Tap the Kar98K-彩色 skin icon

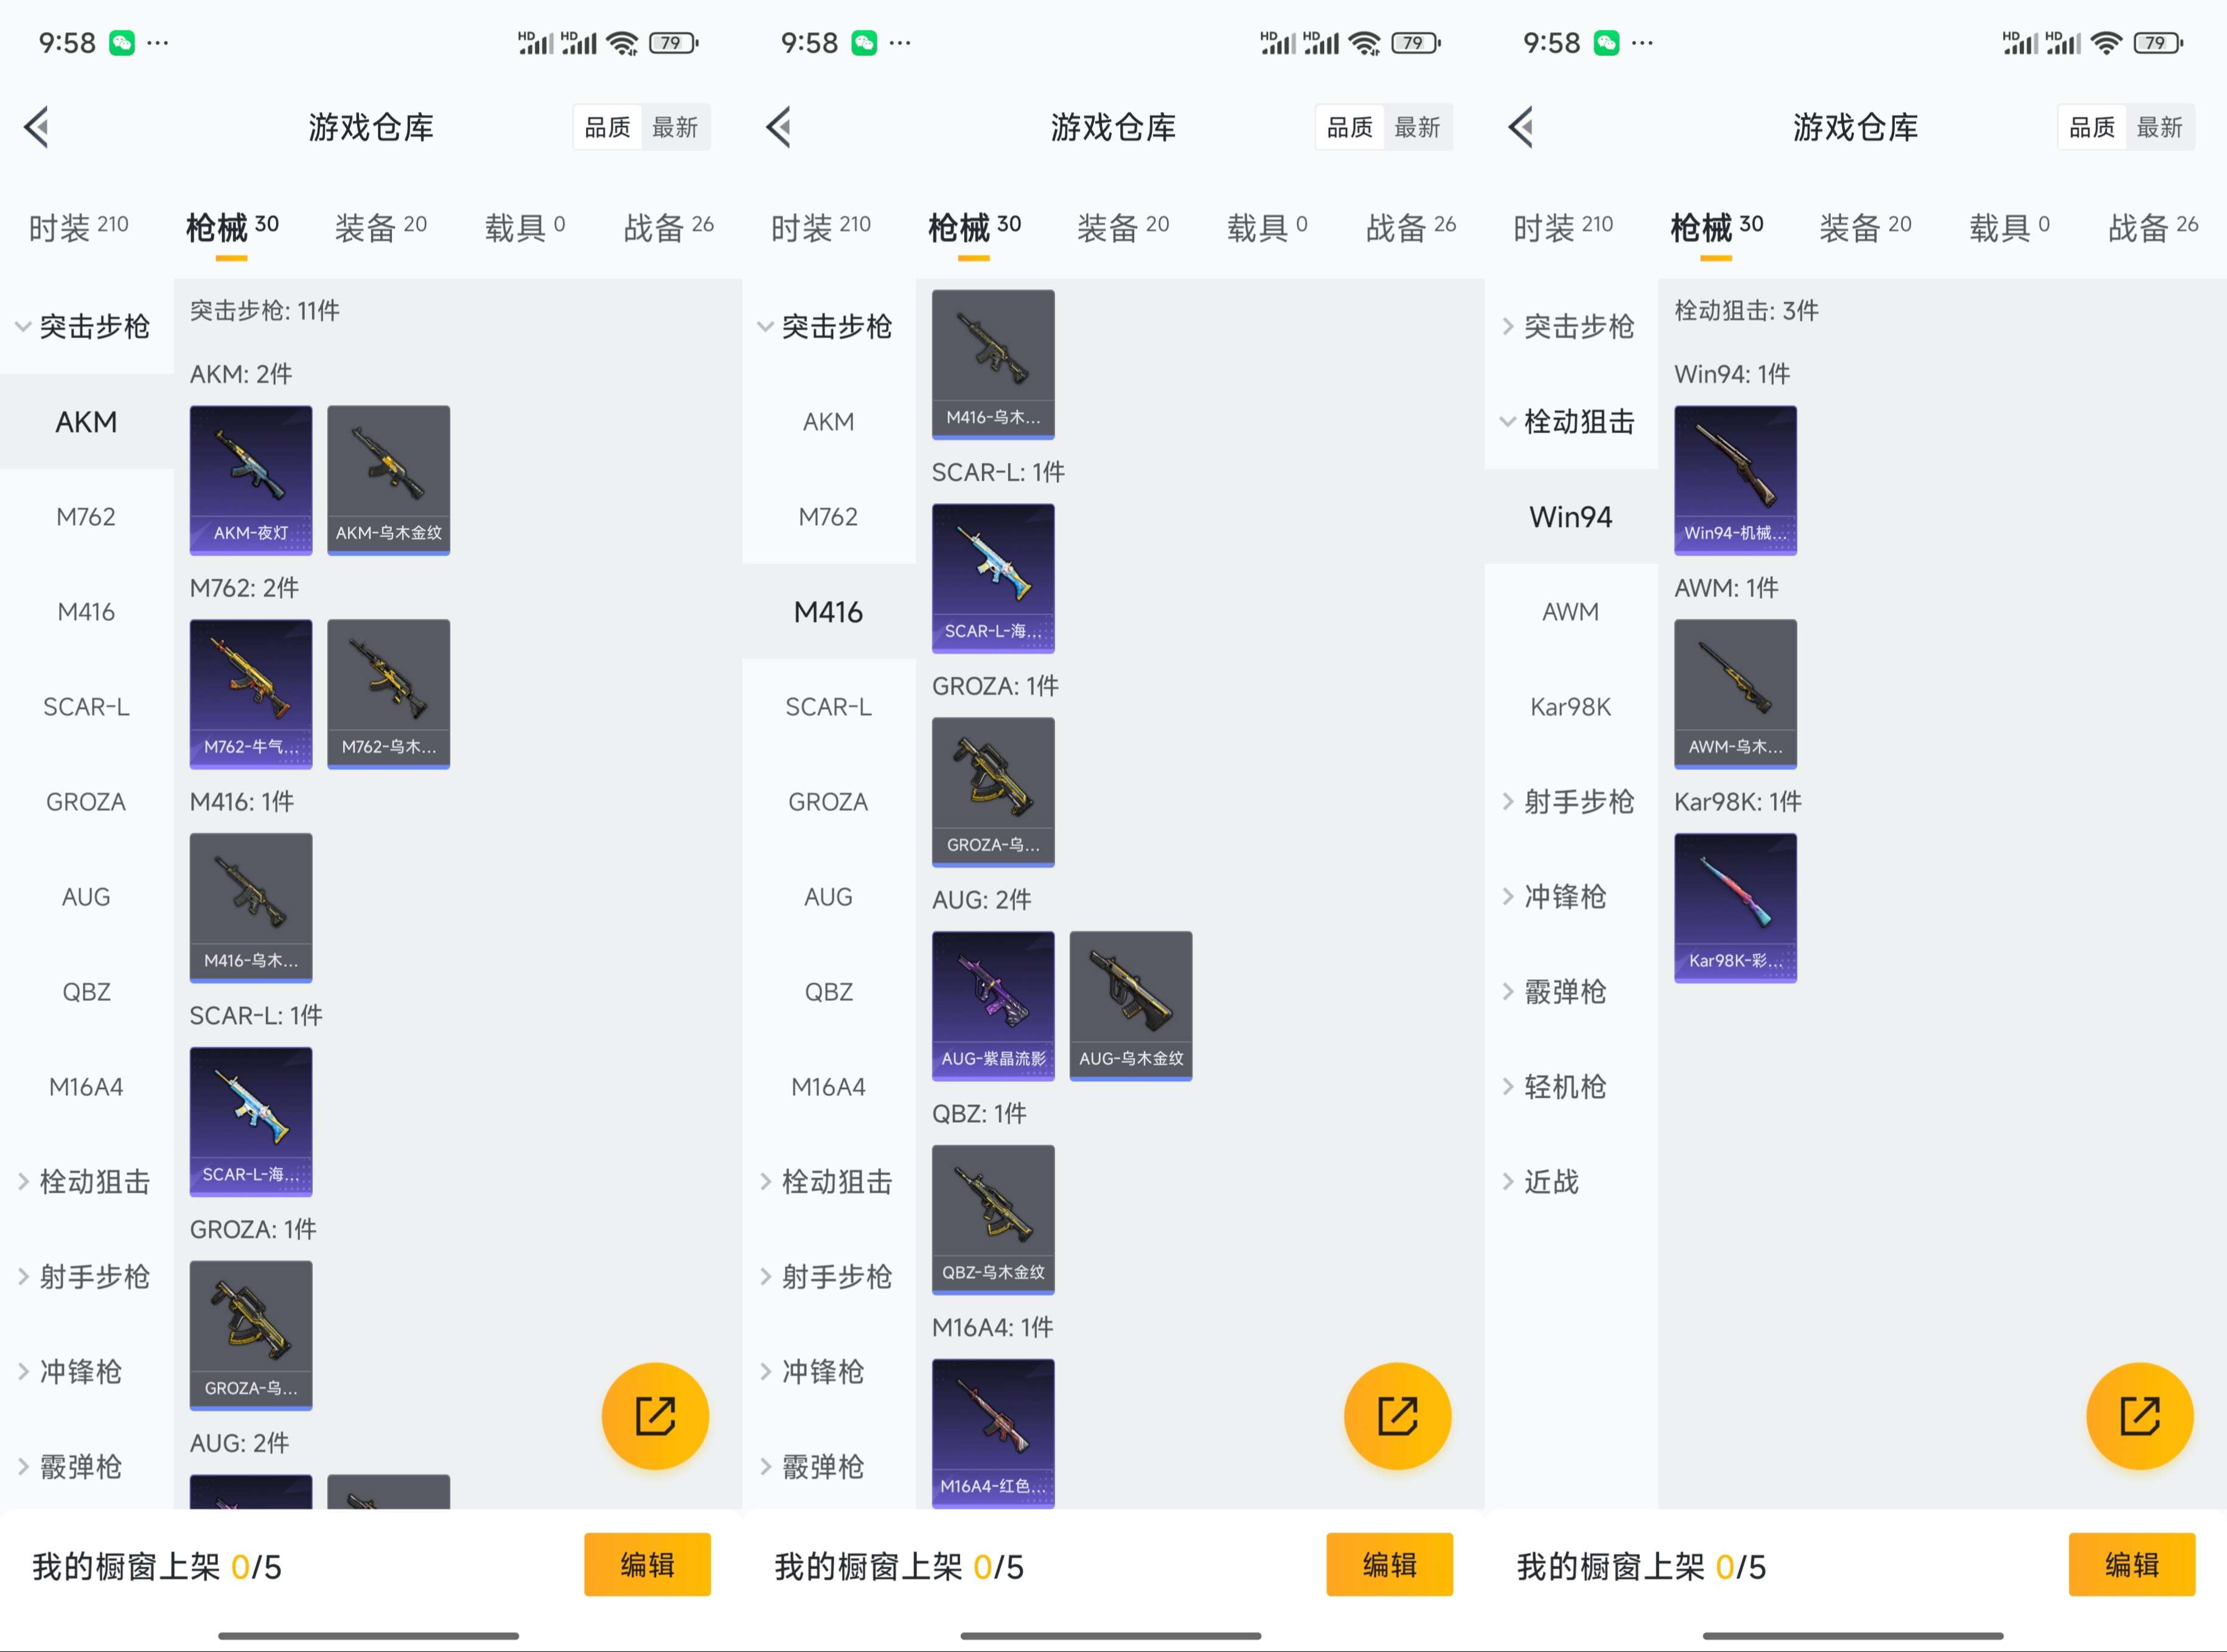1735,907
